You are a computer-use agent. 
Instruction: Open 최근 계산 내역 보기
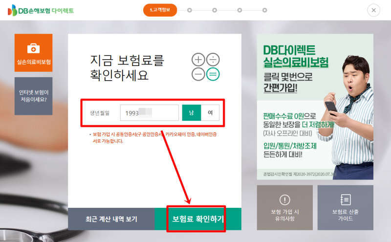pos(111,219)
